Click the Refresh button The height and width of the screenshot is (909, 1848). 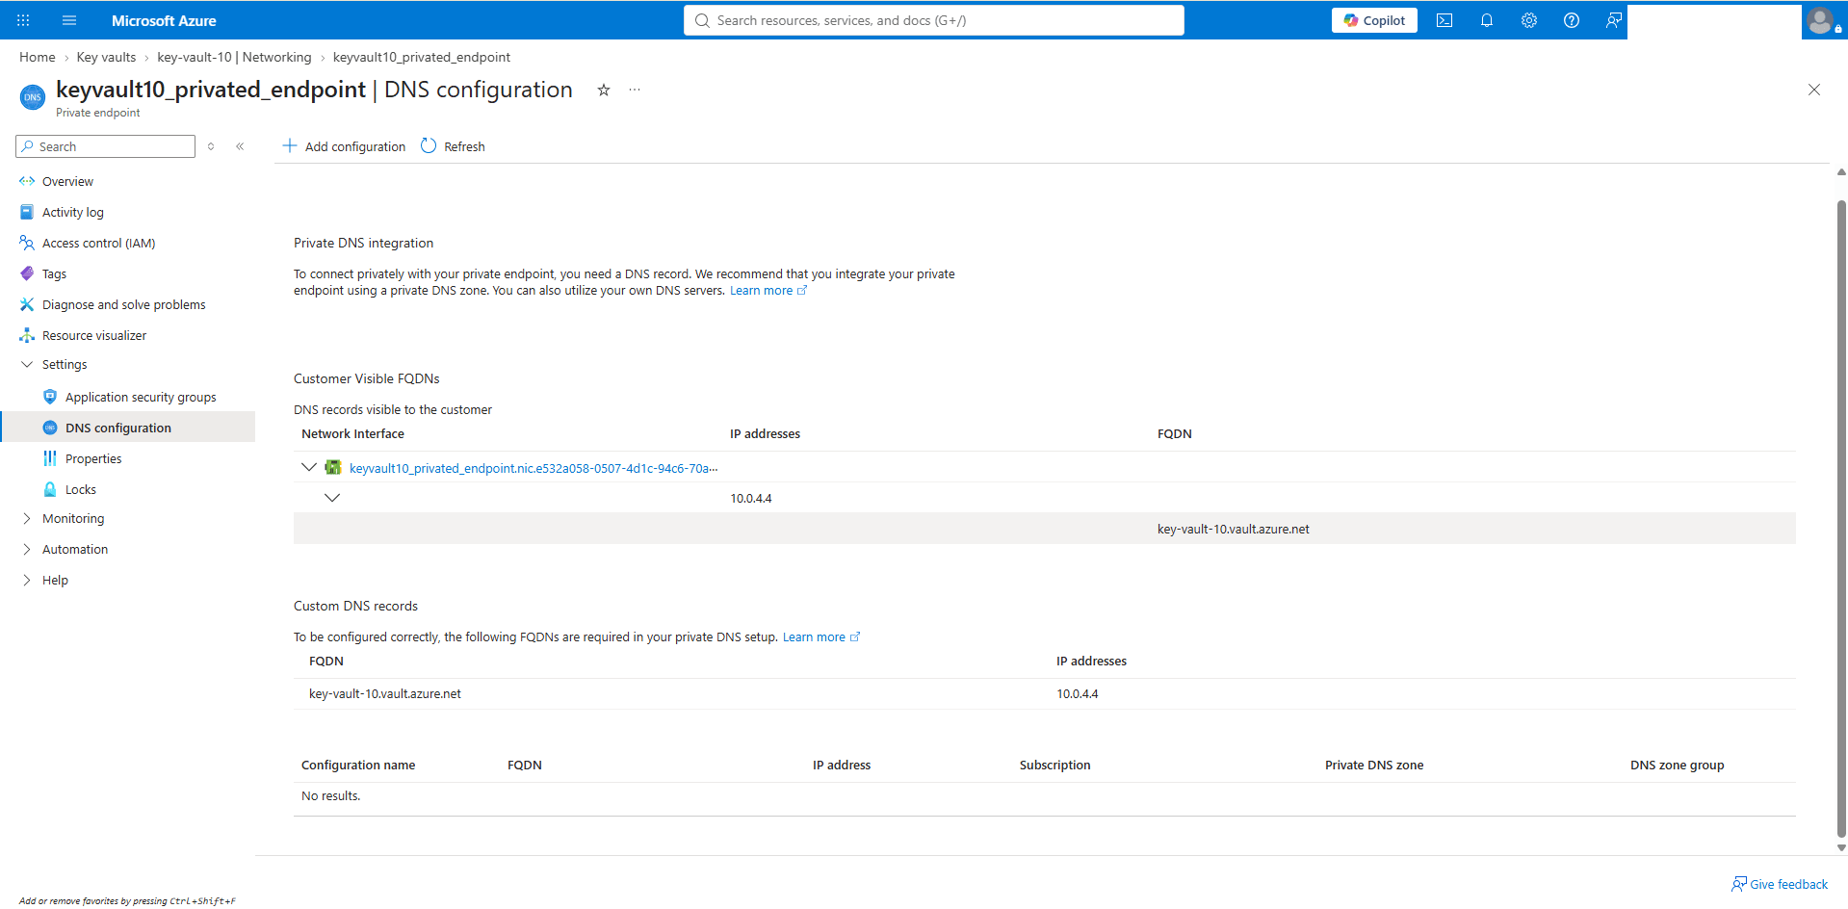pyautogui.click(x=453, y=146)
